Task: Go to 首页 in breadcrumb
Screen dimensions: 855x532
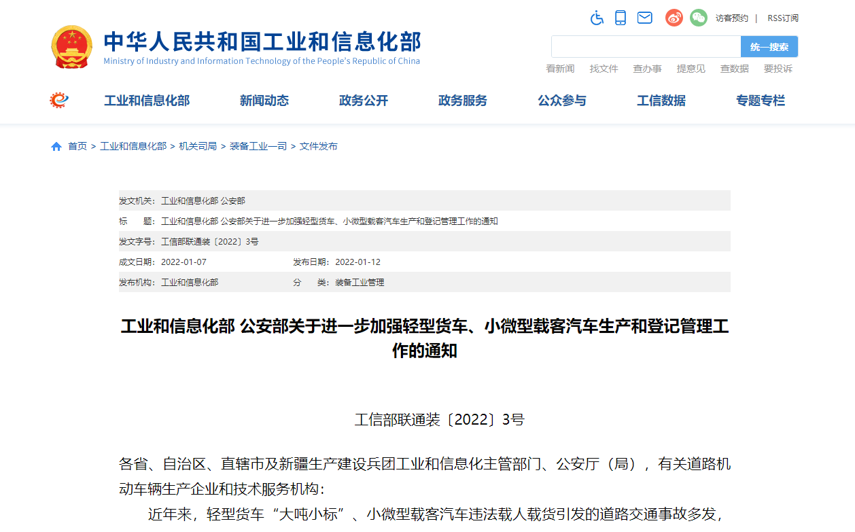Action: point(77,146)
